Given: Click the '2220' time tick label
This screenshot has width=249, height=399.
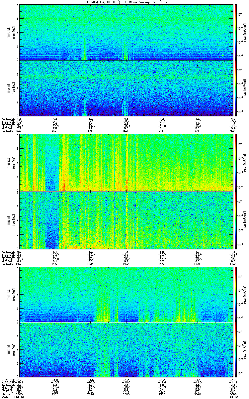Looking at the screenshot, I should (x=55, y=394).
